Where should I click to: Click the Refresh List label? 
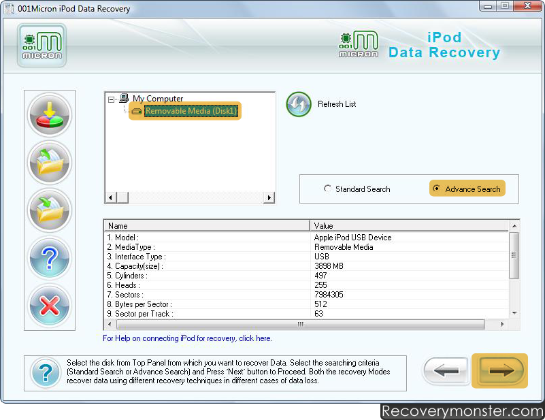(x=337, y=104)
